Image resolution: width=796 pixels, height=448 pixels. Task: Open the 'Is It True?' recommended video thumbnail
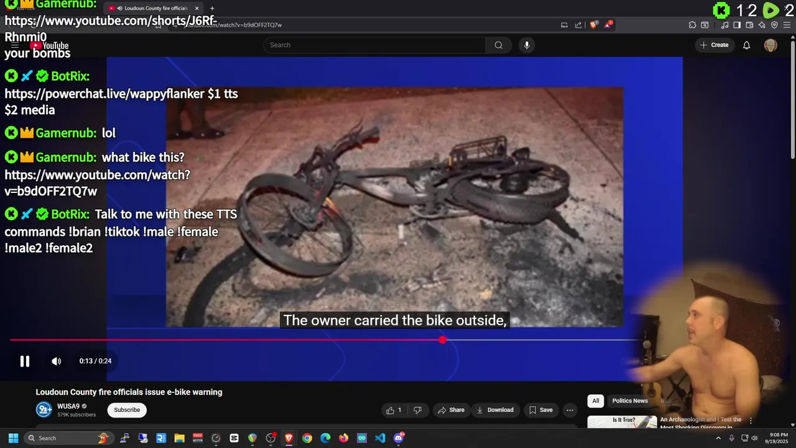pos(622,422)
